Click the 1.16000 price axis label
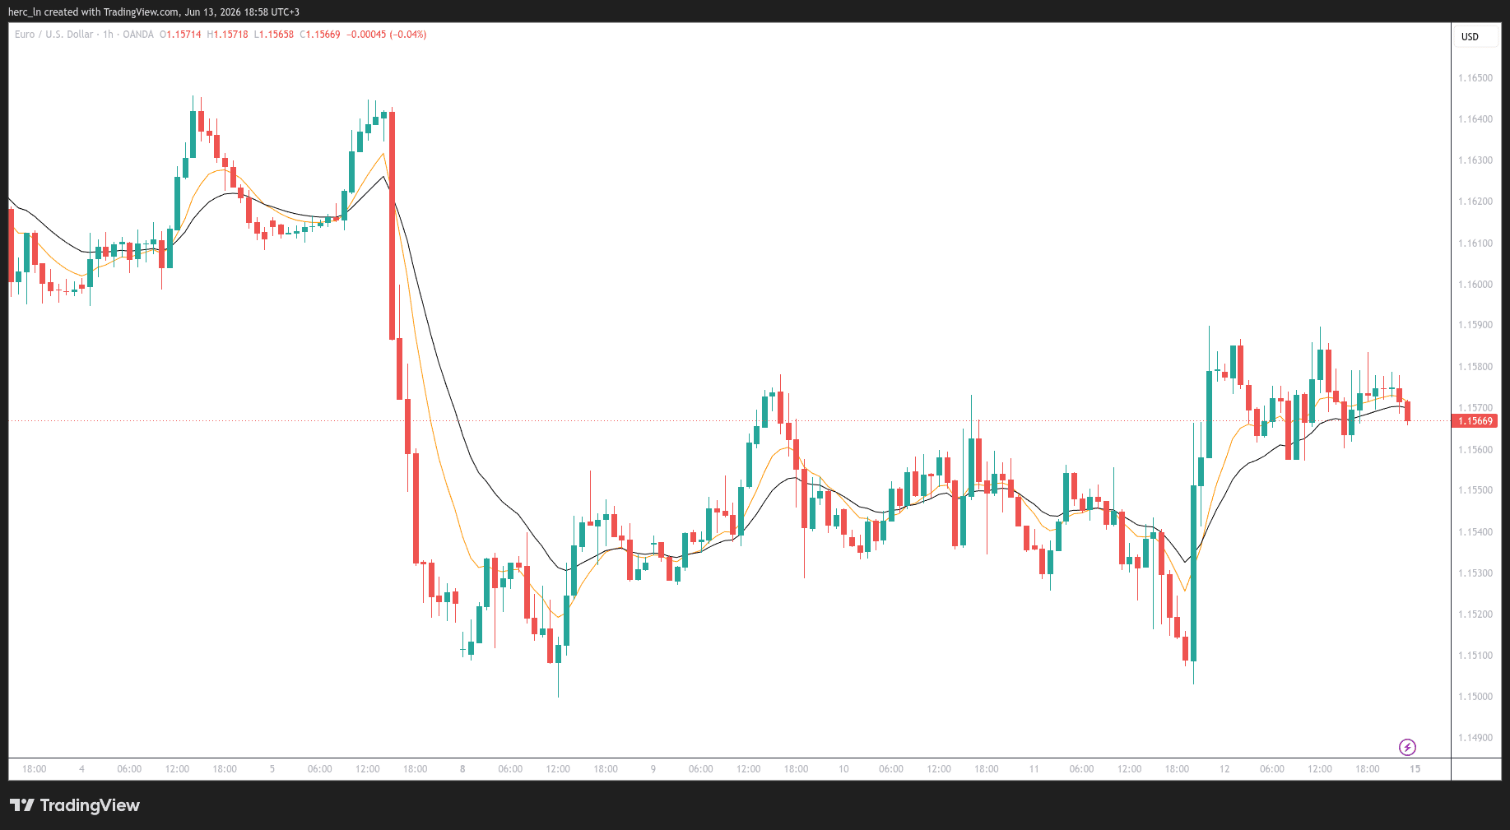1510x830 pixels. [x=1475, y=285]
